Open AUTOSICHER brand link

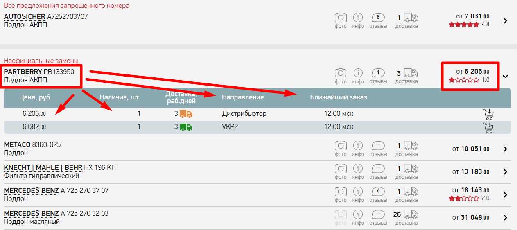point(25,17)
